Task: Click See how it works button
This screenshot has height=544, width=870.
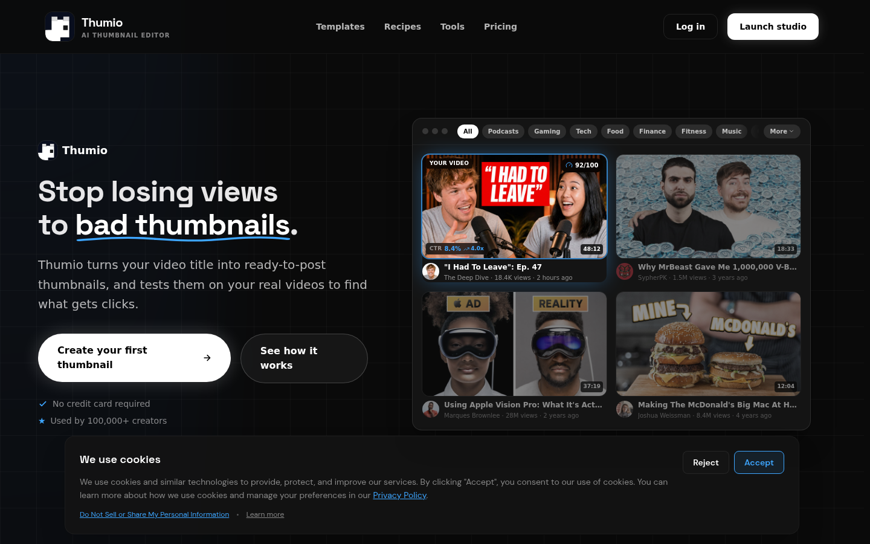Action: pyautogui.click(x=304, y=358)
